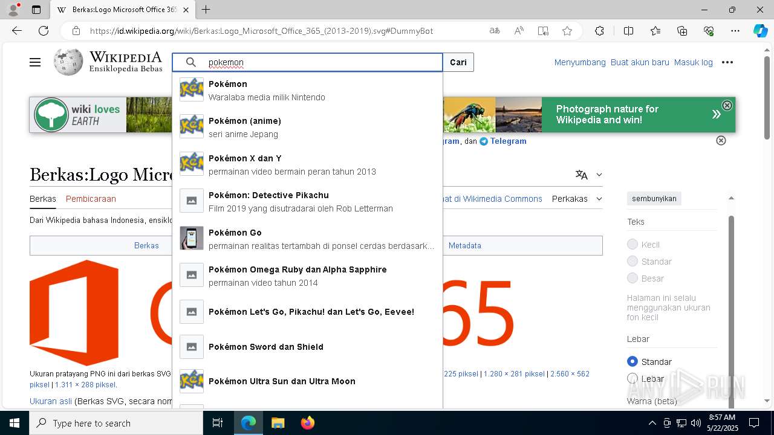Screen dimensions: 774x435
Task: Open the Telegram link in notice
Action: 508,141
